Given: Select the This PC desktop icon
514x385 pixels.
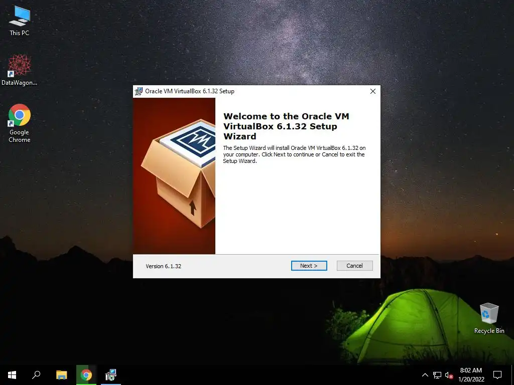Looking at the screenshot, I should click(19, 21).
